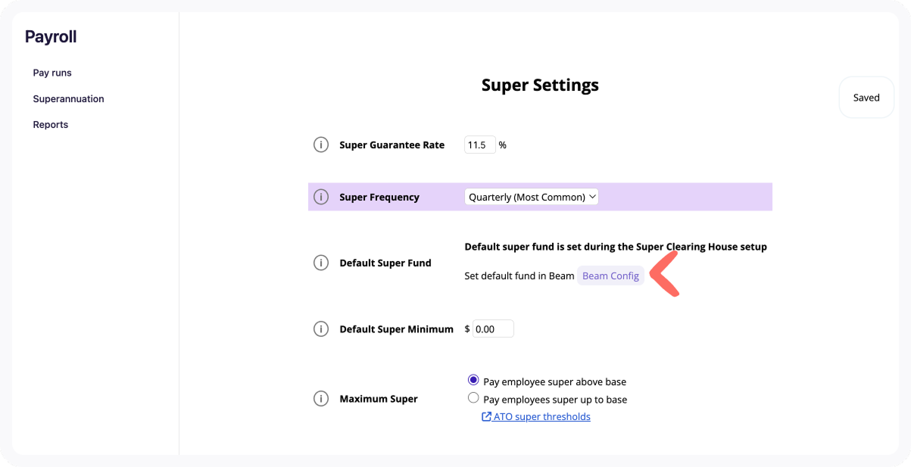911x467 pixels.
Task: Click the Quarterly dropdown chevron arrow
Action: pos(592,197)
